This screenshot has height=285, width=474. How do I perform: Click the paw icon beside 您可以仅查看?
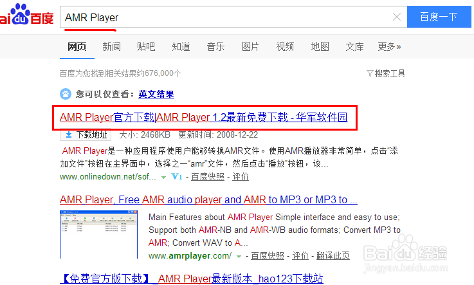coord(66,94)
